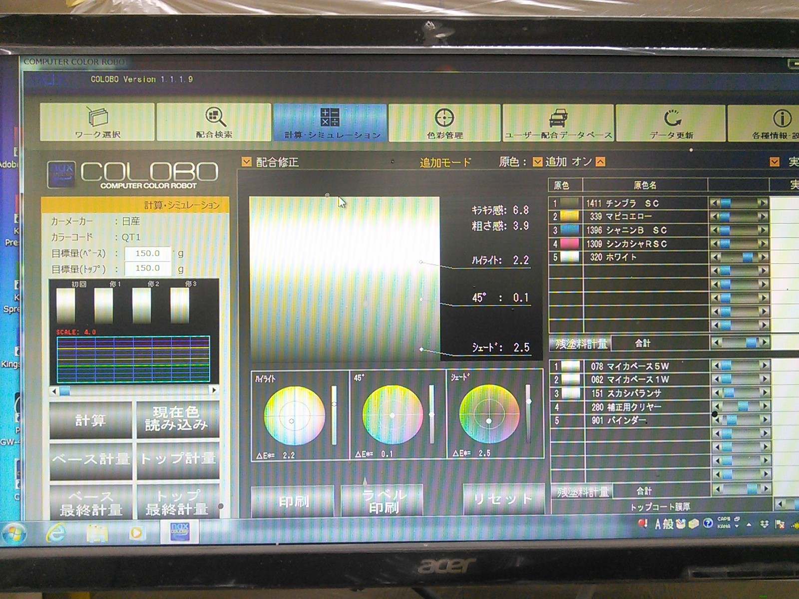799x599 pixels.
Task: Click the IME help question-mark icon
Action: pos(707,523)
